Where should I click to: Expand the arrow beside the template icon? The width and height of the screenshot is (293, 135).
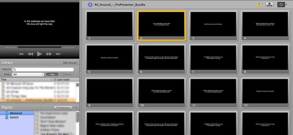click(286, 5)
